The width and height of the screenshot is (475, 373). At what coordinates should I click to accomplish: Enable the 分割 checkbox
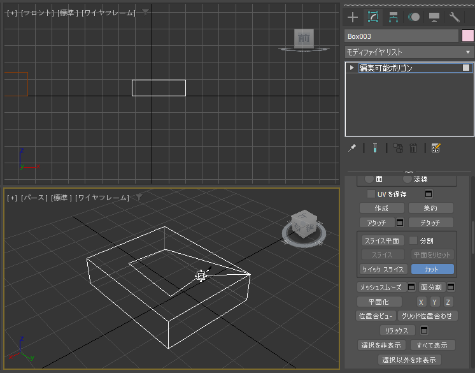coord(413,240)
